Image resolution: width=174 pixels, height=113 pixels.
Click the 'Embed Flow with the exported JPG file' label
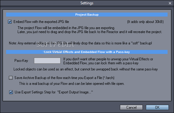point(41,22)
